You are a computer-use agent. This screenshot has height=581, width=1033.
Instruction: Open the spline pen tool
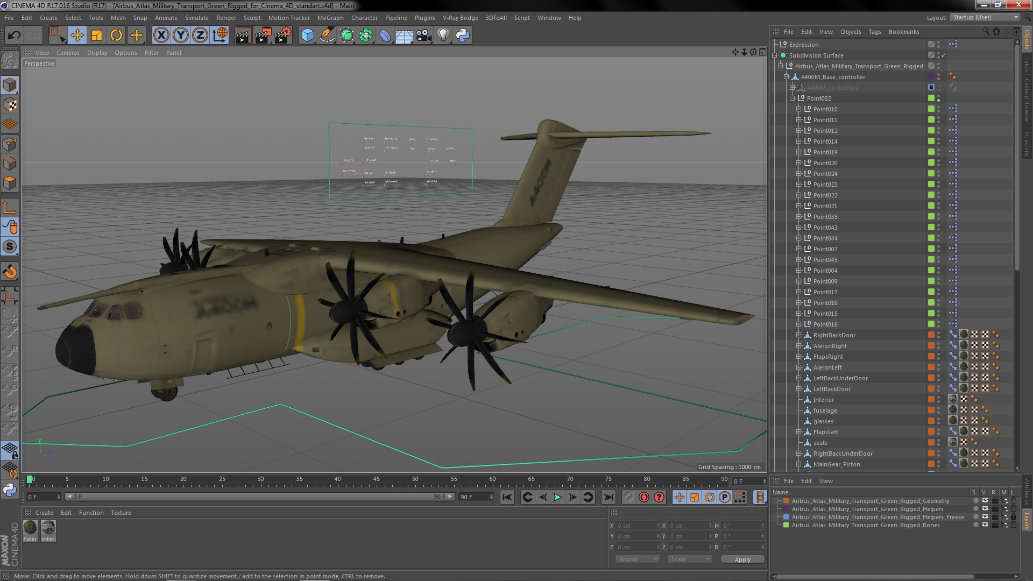tap(327, 36)
